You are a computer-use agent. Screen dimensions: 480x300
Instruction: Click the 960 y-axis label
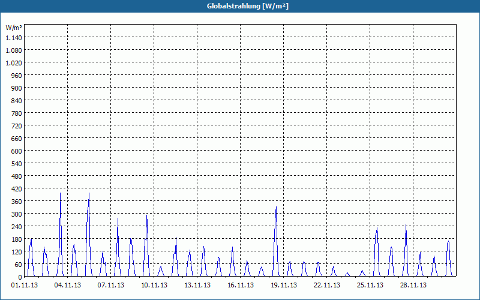pyautogui.click(x=17, y=76)
